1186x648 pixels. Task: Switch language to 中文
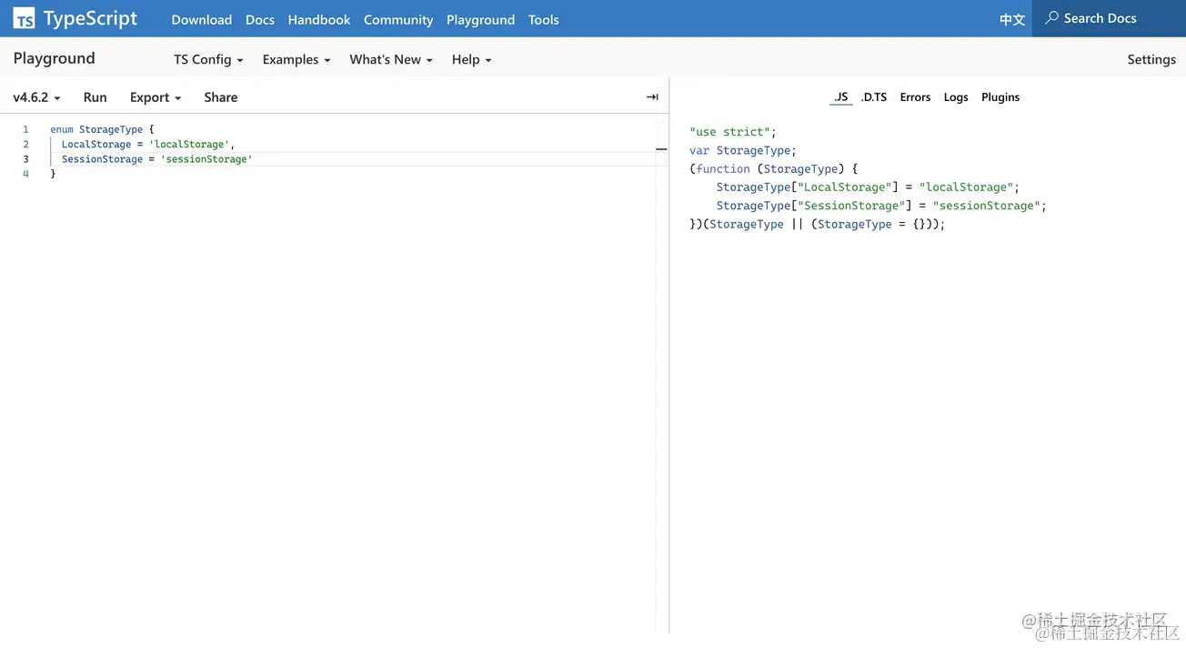[1012, 19]
